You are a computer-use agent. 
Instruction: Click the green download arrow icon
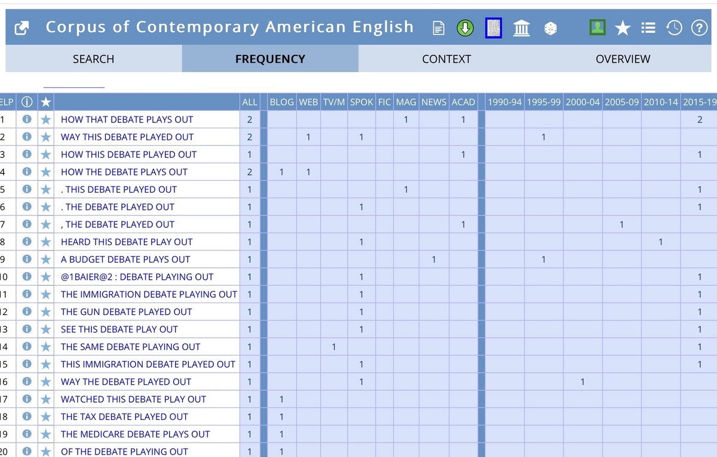[465, 27]
